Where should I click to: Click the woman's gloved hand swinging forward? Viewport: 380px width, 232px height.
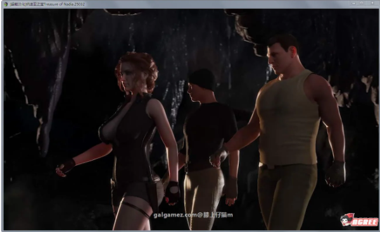point(65,168)
